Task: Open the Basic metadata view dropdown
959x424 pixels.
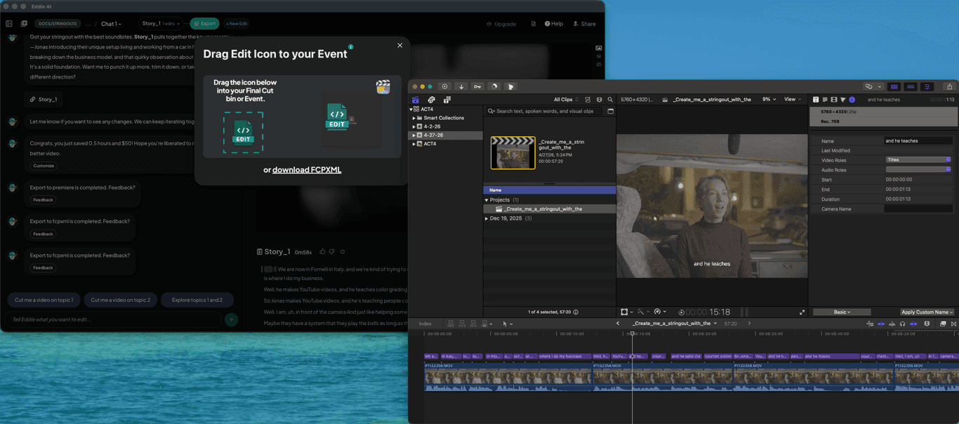Action: click(842, 312)
